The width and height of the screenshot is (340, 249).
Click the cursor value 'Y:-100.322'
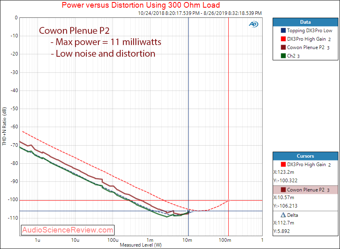click(286, 181)
